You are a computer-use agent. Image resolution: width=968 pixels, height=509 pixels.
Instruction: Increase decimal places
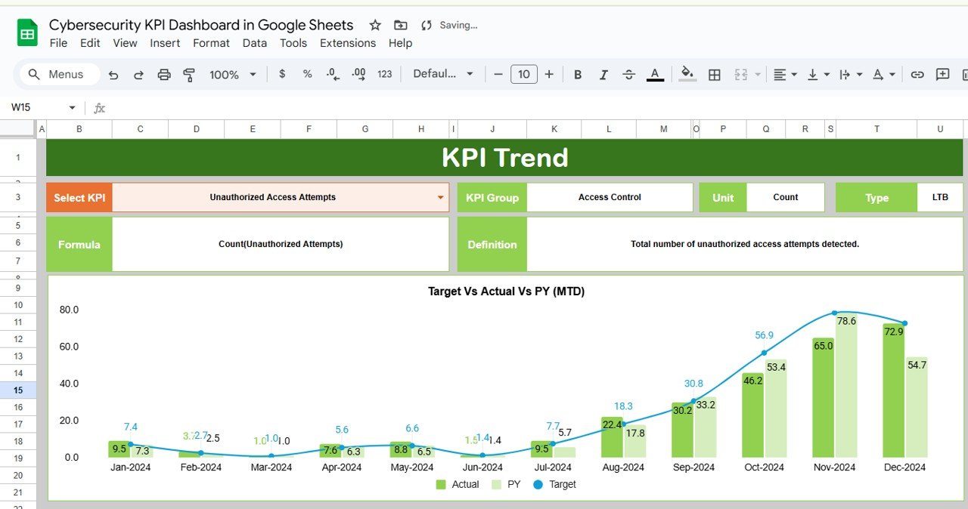[x=359, y=74]
